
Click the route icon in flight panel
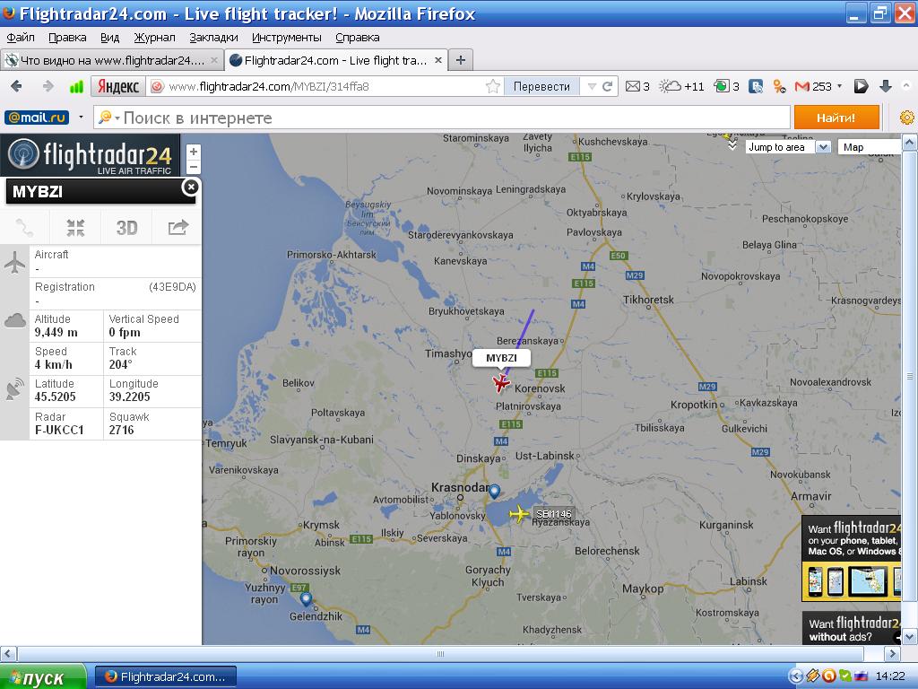click(24, 227)
